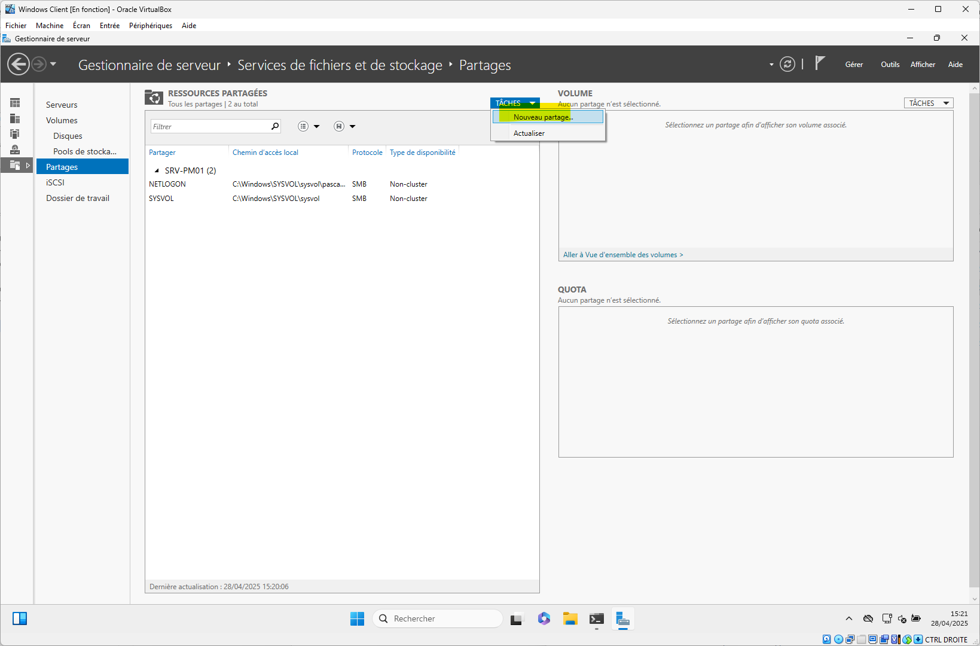The height and width of the screenshot is (646, 980).
Task: Open VirtualBox Périphériques menu
Action: pos(151,26)
